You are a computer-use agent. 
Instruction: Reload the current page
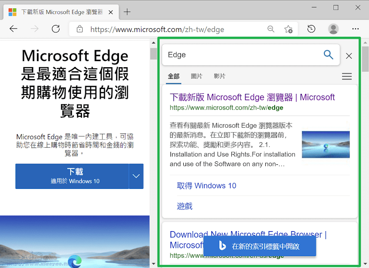(56, 29)
